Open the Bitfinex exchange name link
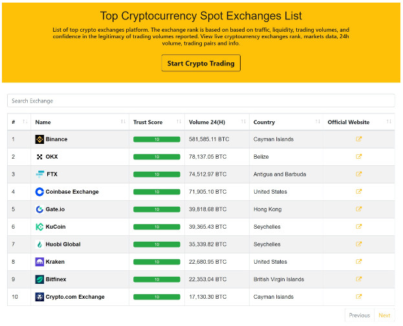The width and height of the screenshot is (403, 326). pyautogui.click(x=56, y=279)
